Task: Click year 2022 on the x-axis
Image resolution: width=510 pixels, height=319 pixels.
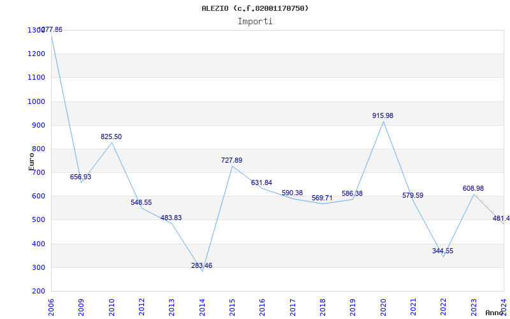Action: pyautogui.click(x=444, y=306)
